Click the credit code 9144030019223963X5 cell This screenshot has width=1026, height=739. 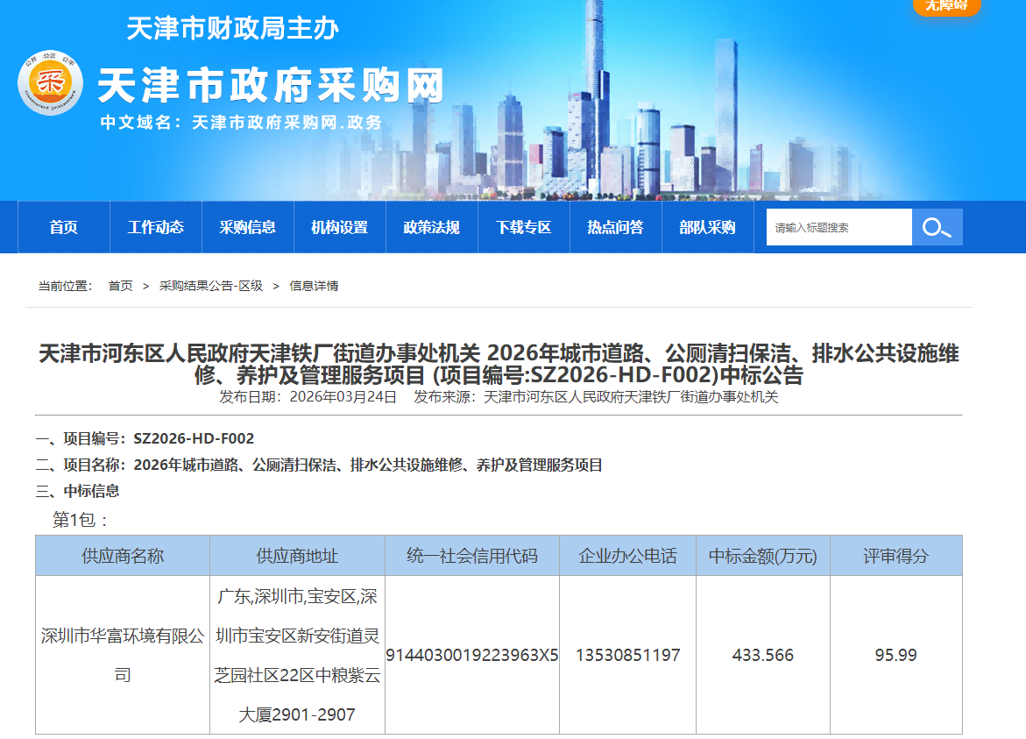[472, 655]
